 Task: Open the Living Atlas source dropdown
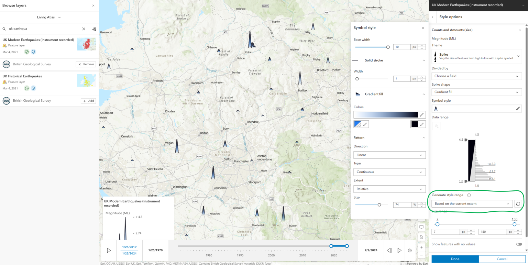tap(49, 17)
